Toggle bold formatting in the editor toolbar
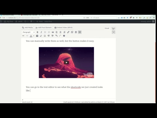 point(37,32)
